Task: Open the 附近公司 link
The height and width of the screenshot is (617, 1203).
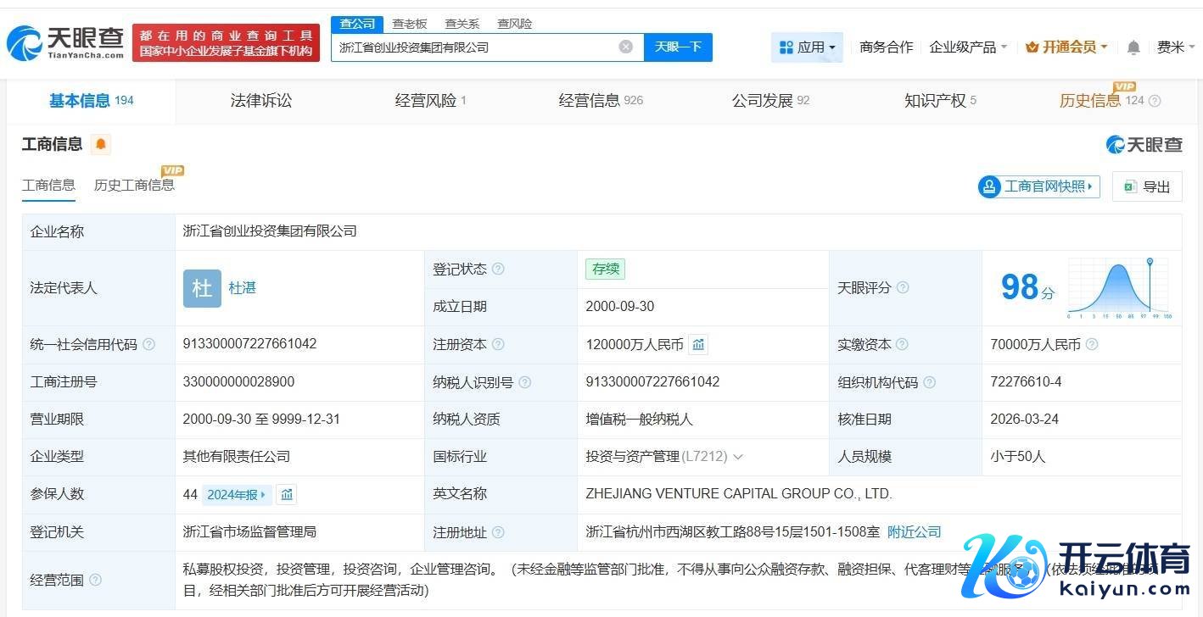Action: click(x=914, y=531)
